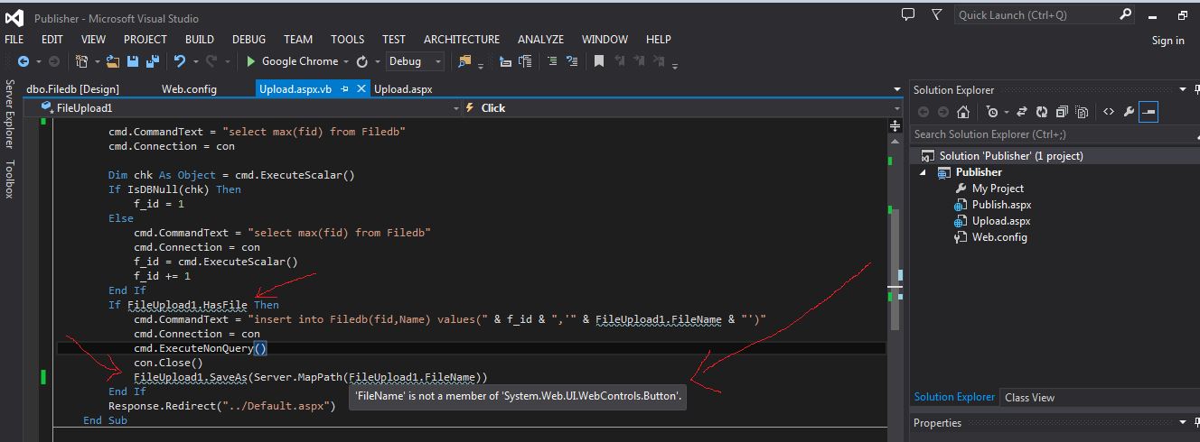Select bottom Solution Explorer tab

[x=954, y=397]
